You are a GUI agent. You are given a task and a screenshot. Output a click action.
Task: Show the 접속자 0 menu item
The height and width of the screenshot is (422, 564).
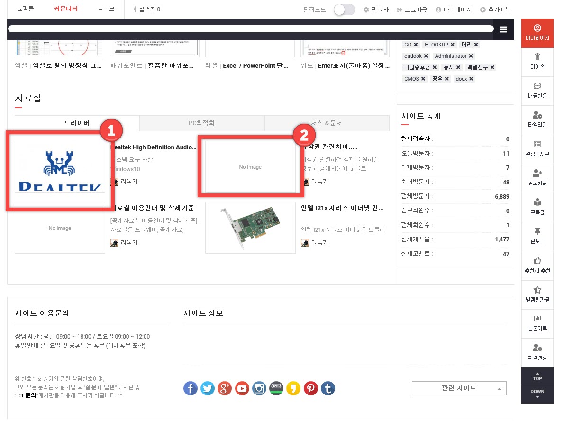click(147, 9)
